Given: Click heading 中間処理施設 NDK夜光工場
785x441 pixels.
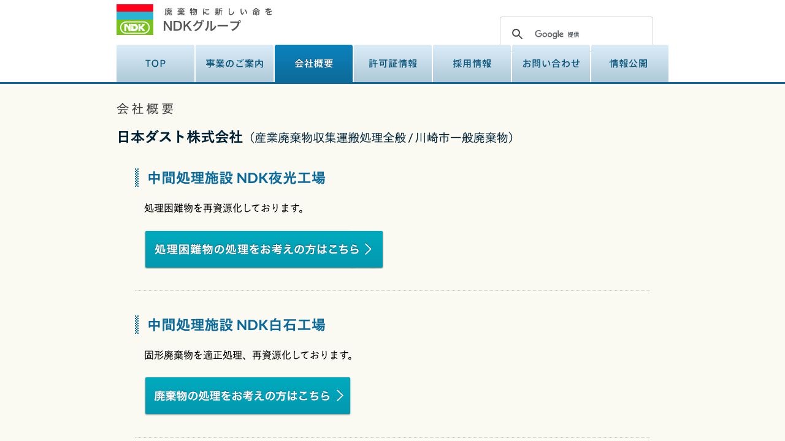Looking at the screenshot, I should click(x=236, y=178).
